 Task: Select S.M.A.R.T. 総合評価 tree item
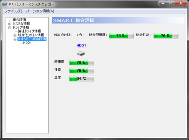tap(32, 39)
